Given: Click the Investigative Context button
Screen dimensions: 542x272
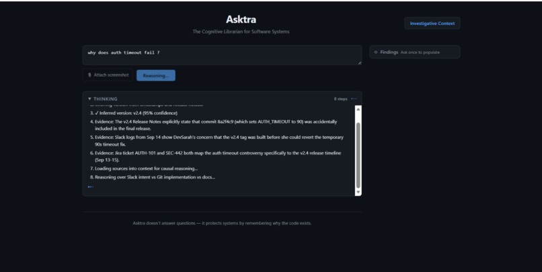Looking at the screenshot, I should (x=432, y=24).
